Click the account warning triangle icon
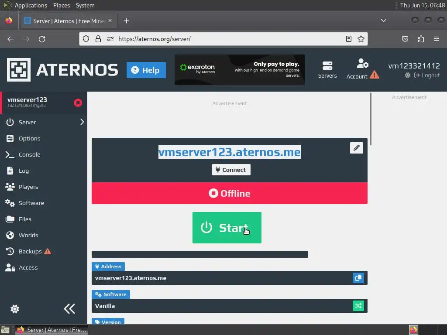The height and width of the screenshot is (335, 447). click(374, 75)
